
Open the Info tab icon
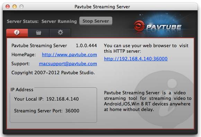tap(17, 33)
